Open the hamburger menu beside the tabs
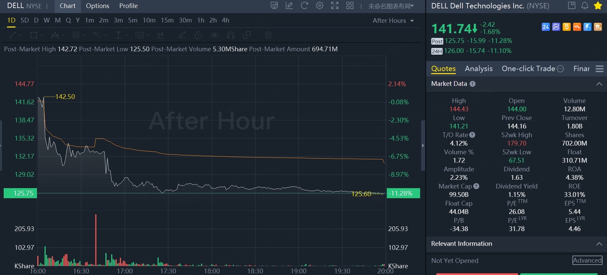The image size is (607, 275). point(600,69)
